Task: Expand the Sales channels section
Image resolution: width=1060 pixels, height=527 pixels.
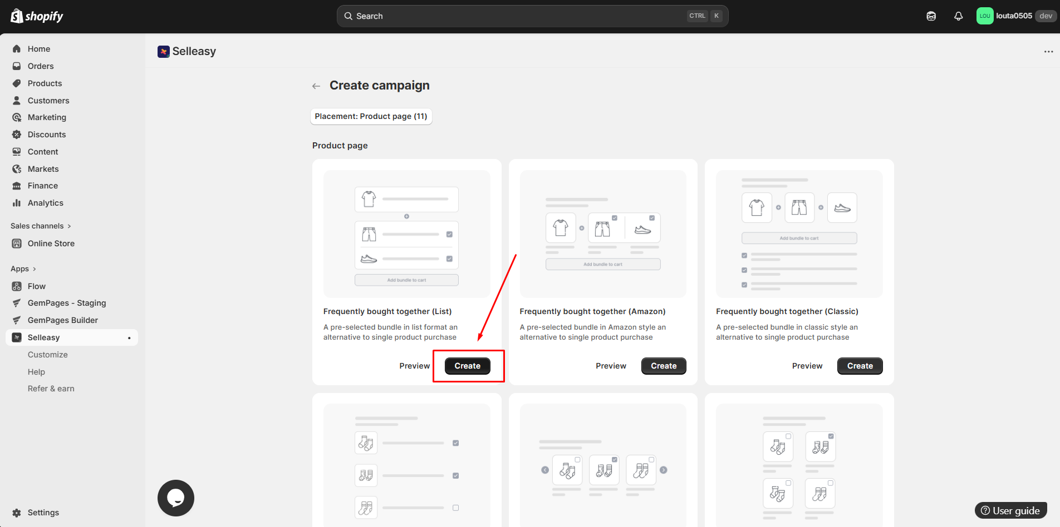Action: click(41, 226)
